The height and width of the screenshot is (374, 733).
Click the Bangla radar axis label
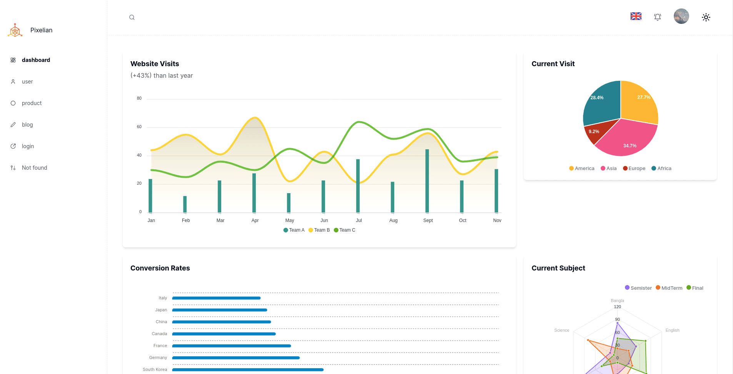click(617, 301)
